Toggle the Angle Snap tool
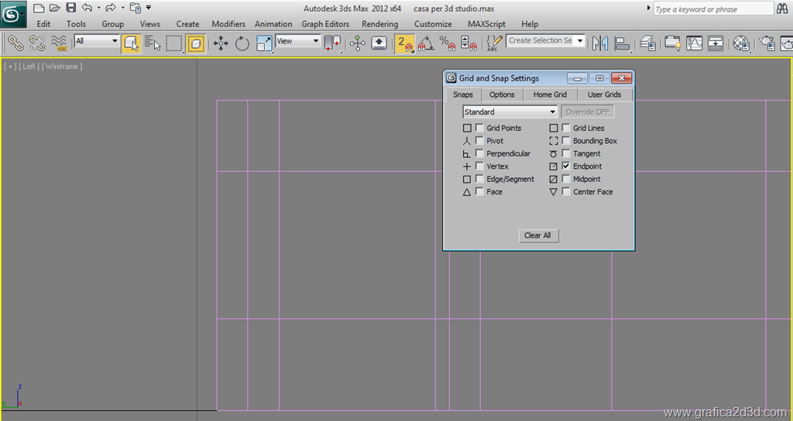 pyautogui.click(x=425, y=43)
